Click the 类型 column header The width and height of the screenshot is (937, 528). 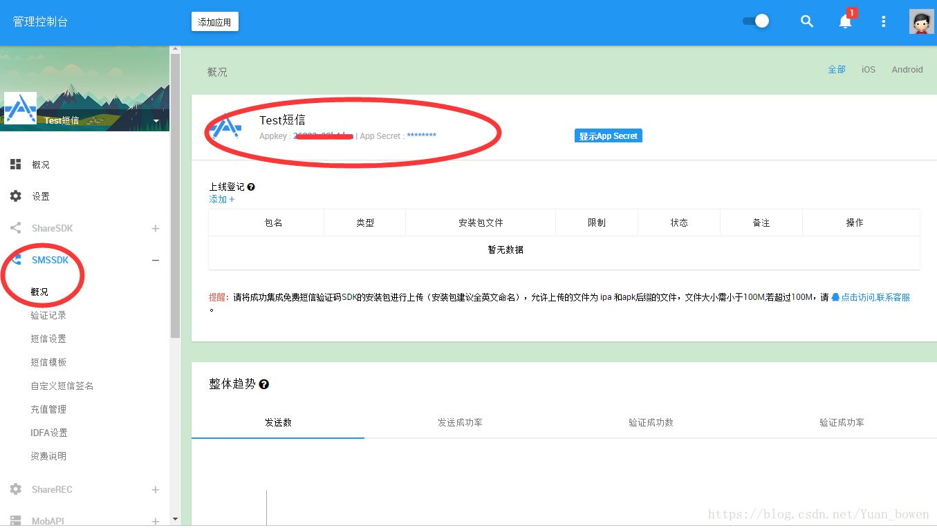(365, 223)
